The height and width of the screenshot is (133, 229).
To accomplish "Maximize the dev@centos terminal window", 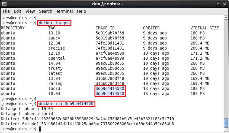I will [218, 4].
